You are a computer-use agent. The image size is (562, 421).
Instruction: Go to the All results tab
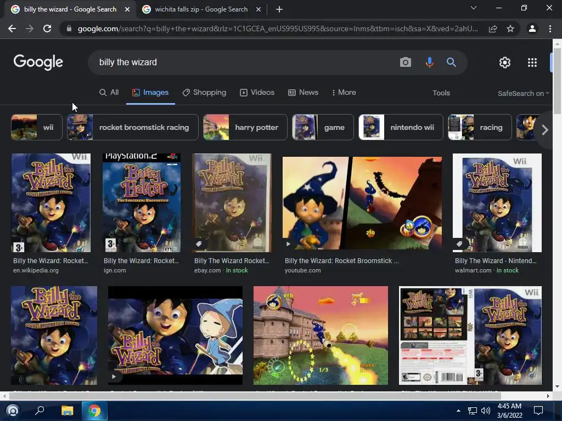pyautogui.click(x=109, y=92)
